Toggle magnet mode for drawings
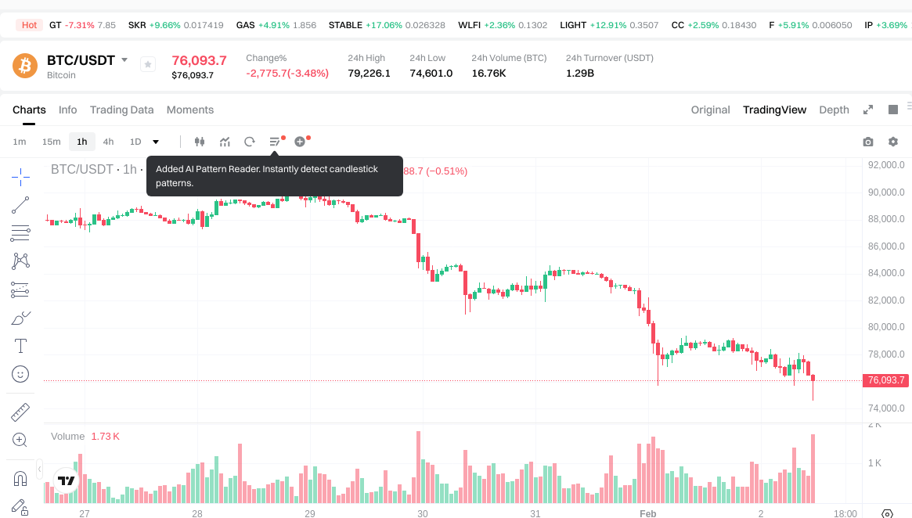 (x=20, y=478)
